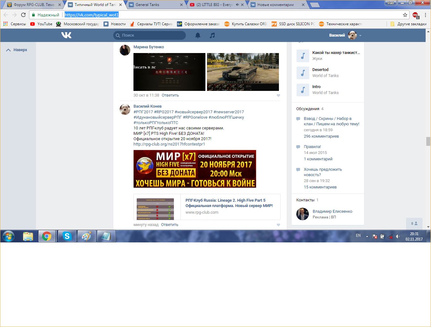Click the EN language indicator
Image resolution: width=431 pixels, height=327 pixels.
(x=358, y=235)
